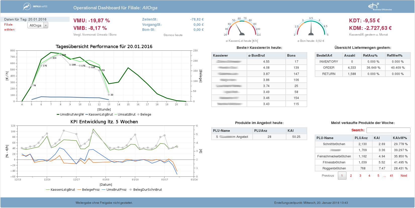Click the Search input field
This screenshot has height=208, width=415.
(x=388, y=130)
